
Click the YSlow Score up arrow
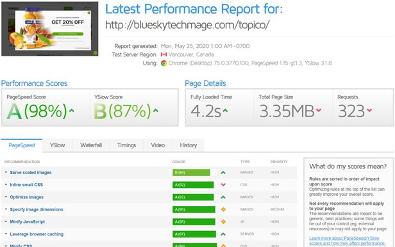[156, 110]
